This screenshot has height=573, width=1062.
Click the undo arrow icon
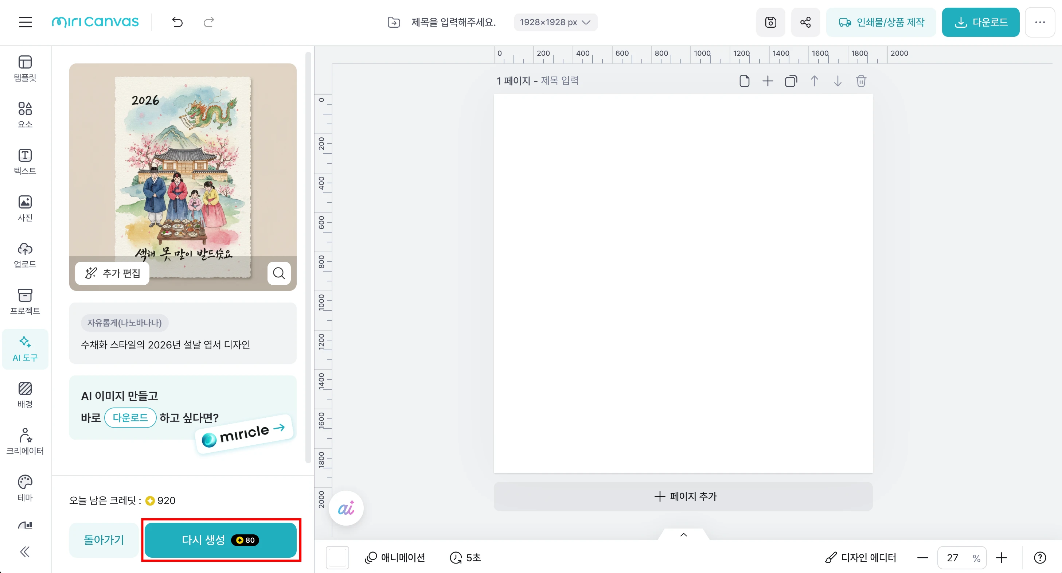pyautogui.click(x=177, y=22)
